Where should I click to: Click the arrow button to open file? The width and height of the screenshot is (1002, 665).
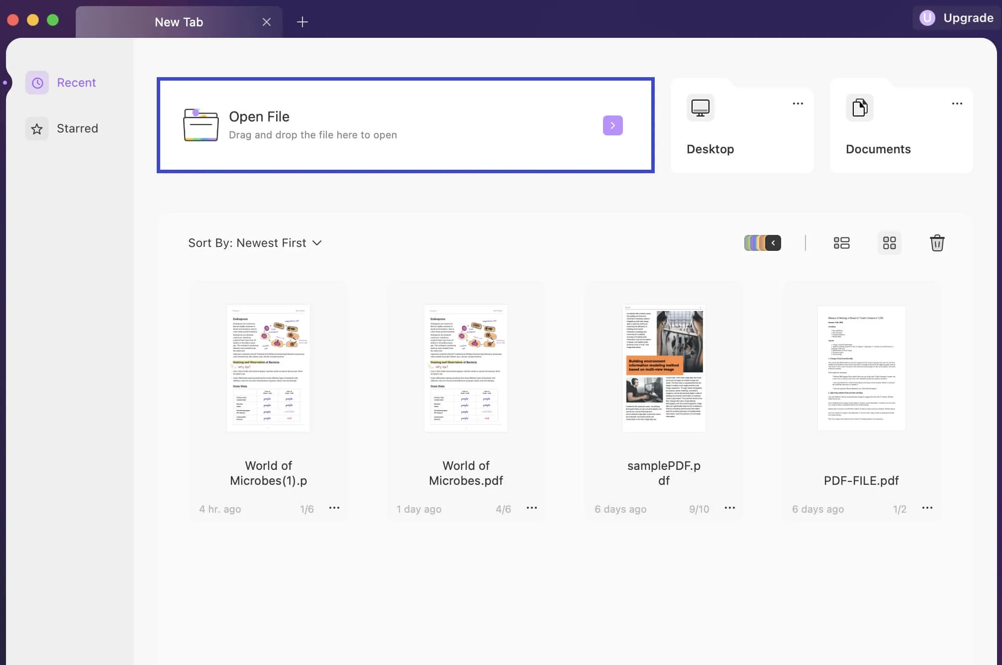click(612, 125)
